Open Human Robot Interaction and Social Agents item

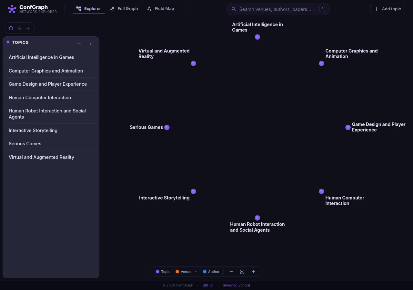point(51,114)
